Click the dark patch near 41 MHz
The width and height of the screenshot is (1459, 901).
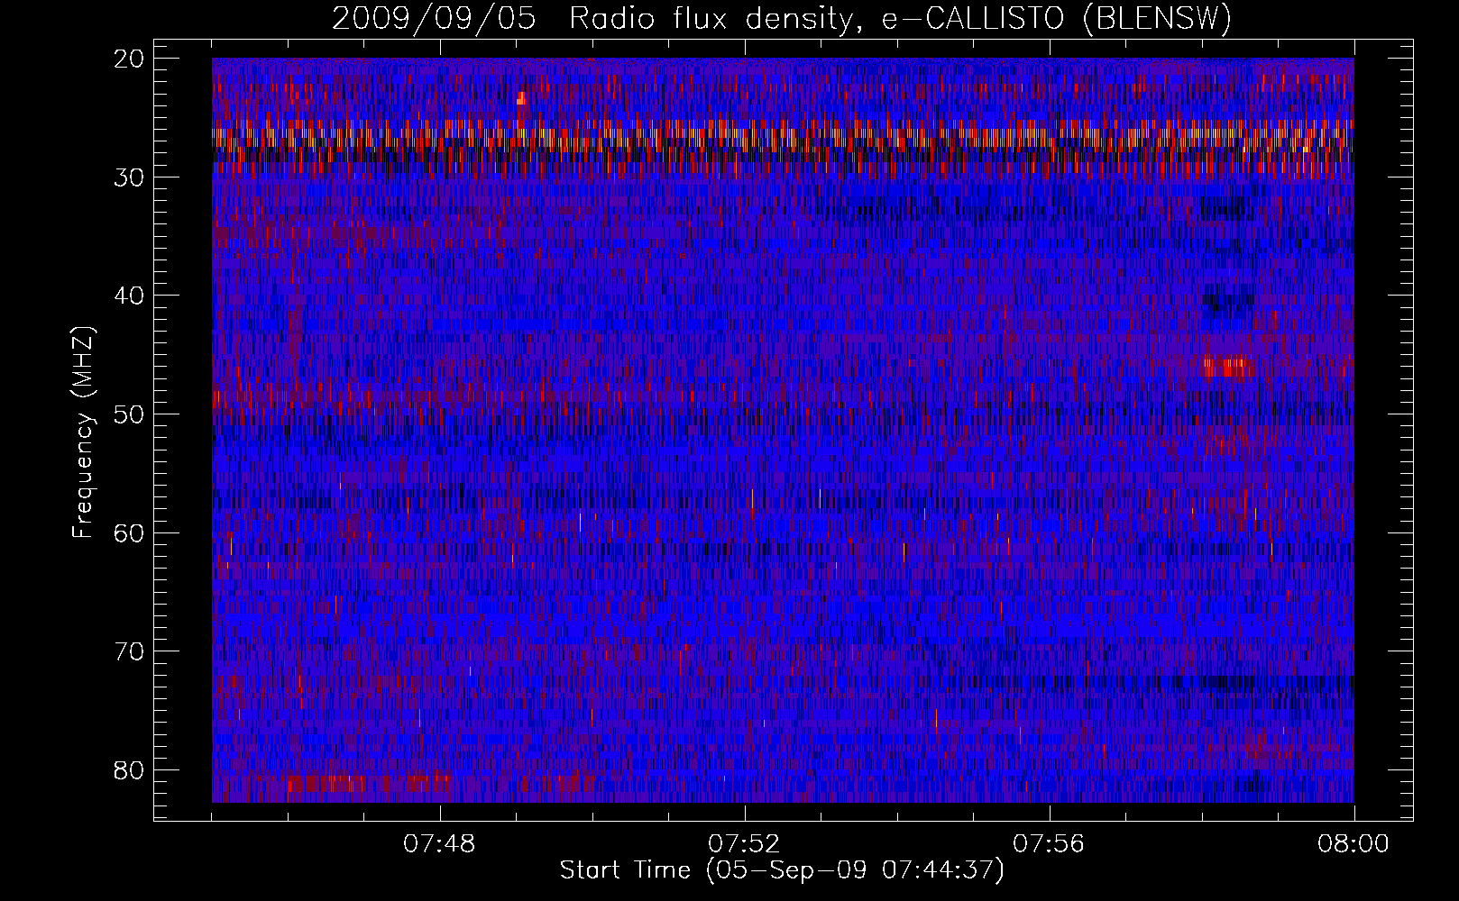(1228, 301)
